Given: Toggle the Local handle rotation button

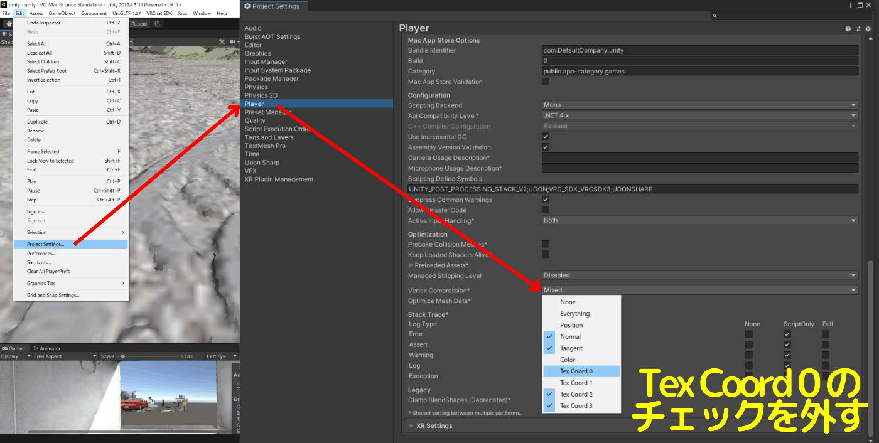Looking at the screenshot, I should (138, 24).
